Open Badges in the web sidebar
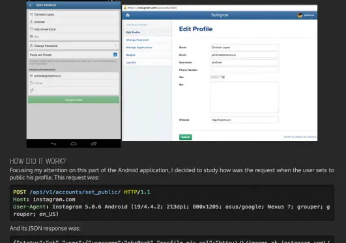Screen dimensions: 346x243 click(x=147, y=55)
